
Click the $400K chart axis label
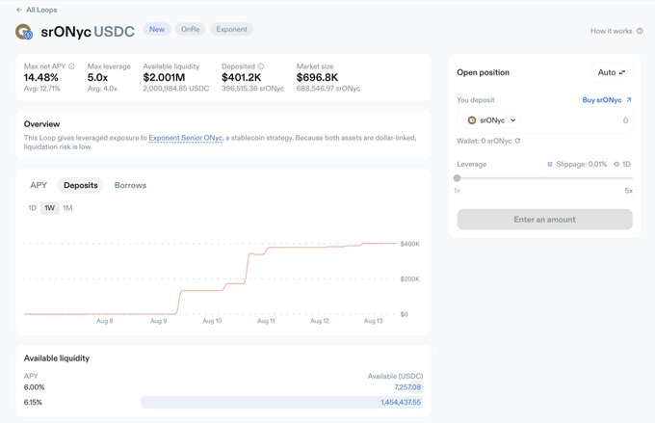click(409, 244)
